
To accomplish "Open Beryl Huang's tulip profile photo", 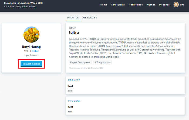I will pyautogui.click(x=31, y=35).
